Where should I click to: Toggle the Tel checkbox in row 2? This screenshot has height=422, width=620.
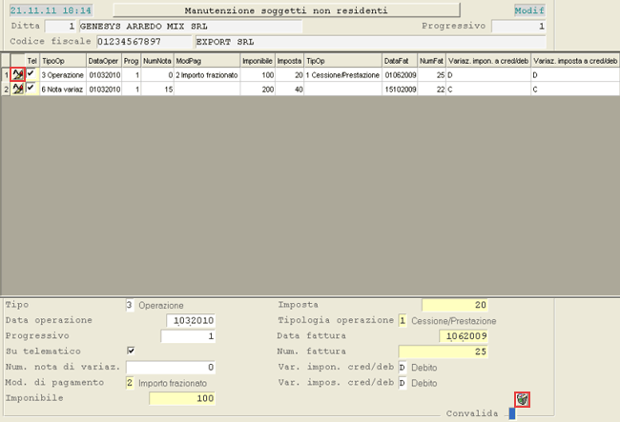pos(31,89)
